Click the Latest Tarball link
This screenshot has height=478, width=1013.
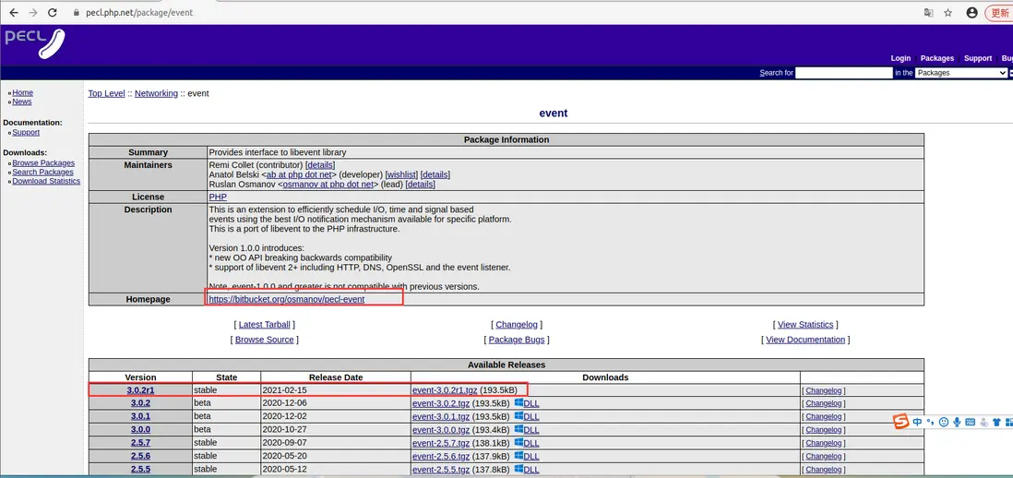(x=264, y=325)
